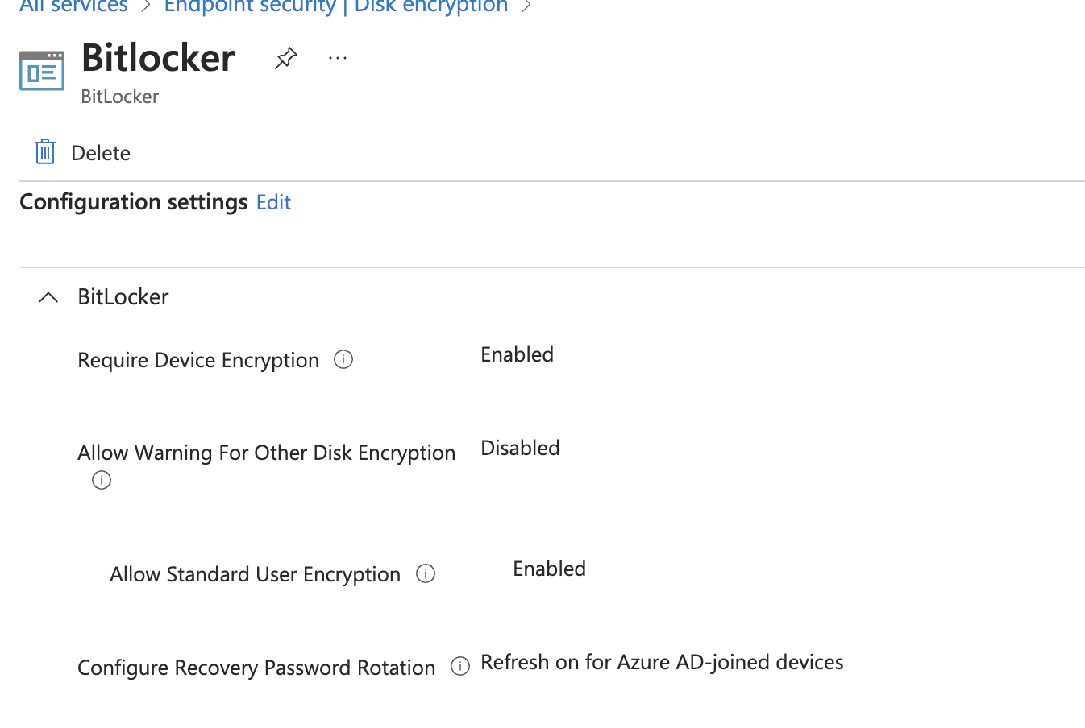Open the more options ellipsis menu
This screenshot has height=728, width=1085.
coord(338,57)
